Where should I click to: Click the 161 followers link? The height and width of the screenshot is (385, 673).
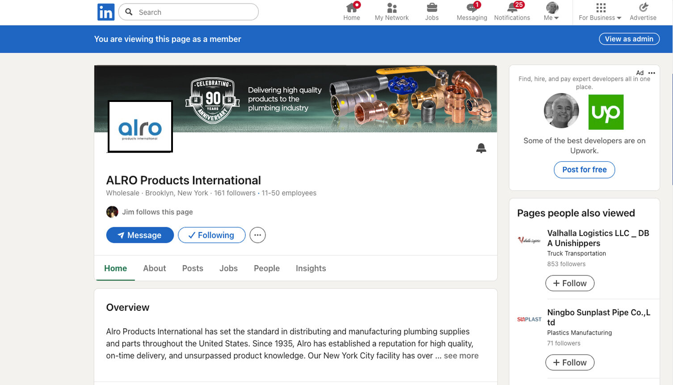coord(235,193)
